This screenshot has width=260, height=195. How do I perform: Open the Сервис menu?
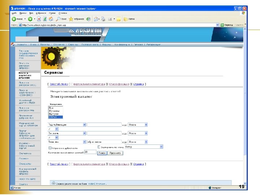click(x=52, y=13)
